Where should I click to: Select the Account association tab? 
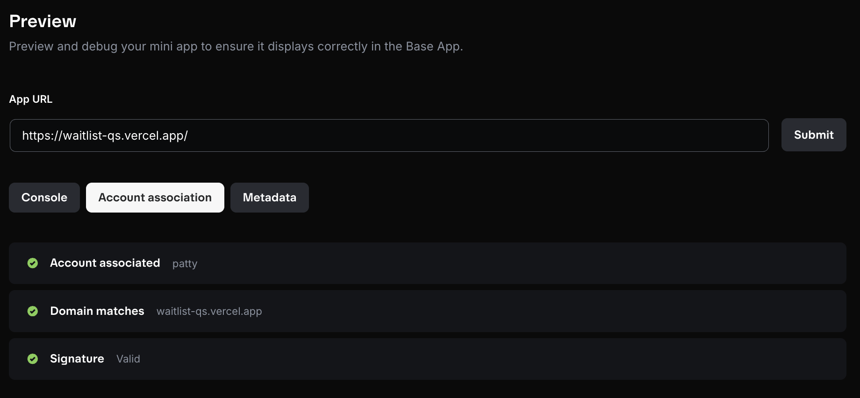pyautogui.click(x=155, y=197)
